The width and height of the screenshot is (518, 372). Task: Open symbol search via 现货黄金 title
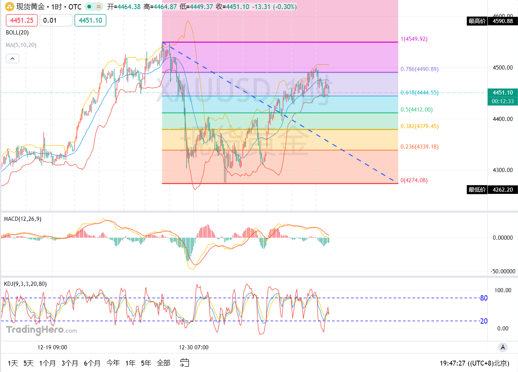(x=30, y=7)
